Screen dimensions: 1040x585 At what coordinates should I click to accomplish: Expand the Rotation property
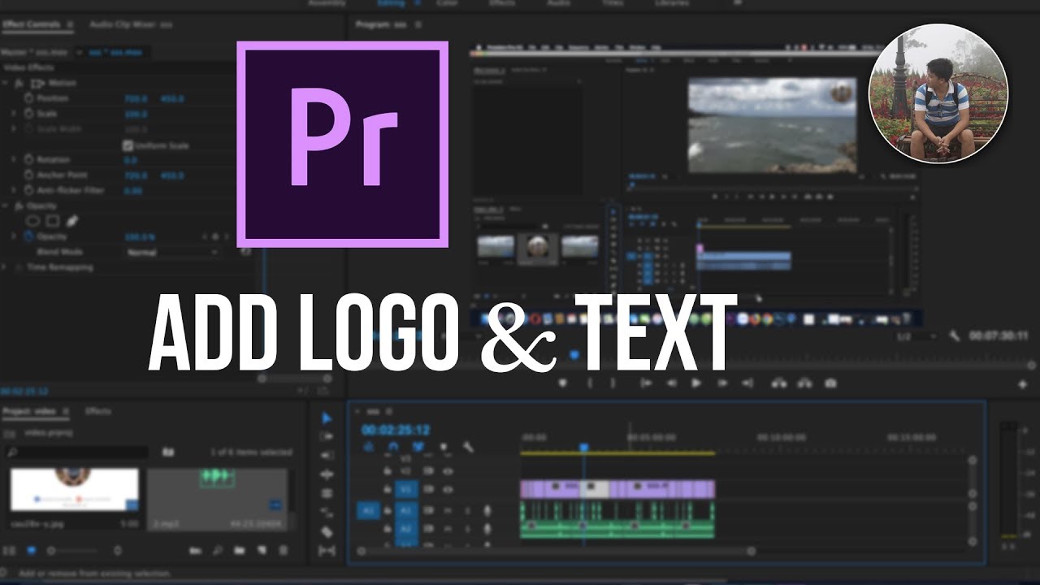[x=14, y=159]
